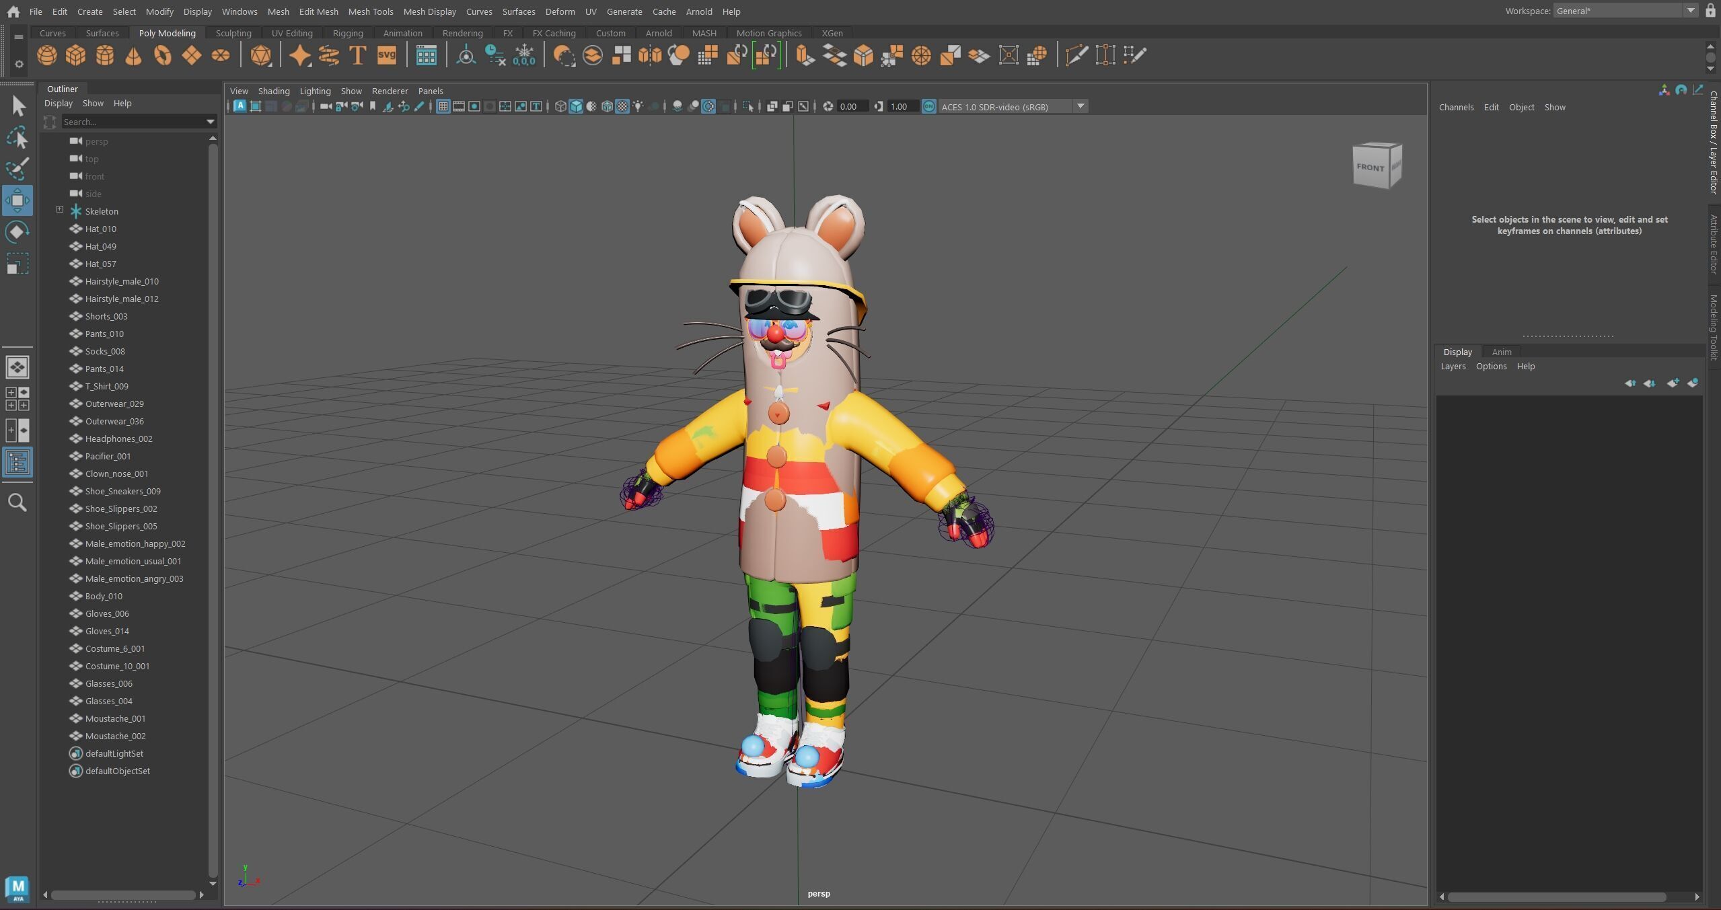Click the lock icon beside Workspace
Viewport: 1721px width, 910px height.
[1710, 11]
